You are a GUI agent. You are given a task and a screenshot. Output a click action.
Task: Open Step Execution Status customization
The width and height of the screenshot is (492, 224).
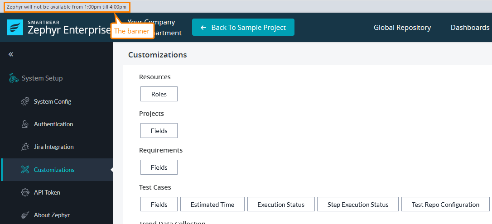coord(358,205)
